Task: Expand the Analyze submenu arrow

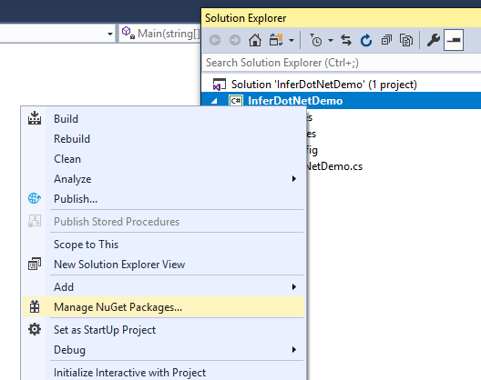Action: [x=294, y=178]
